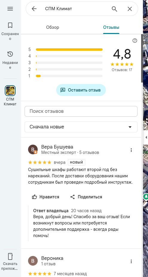Clear the search with X icon
The image size is (148, 277).
click(130, 9)
